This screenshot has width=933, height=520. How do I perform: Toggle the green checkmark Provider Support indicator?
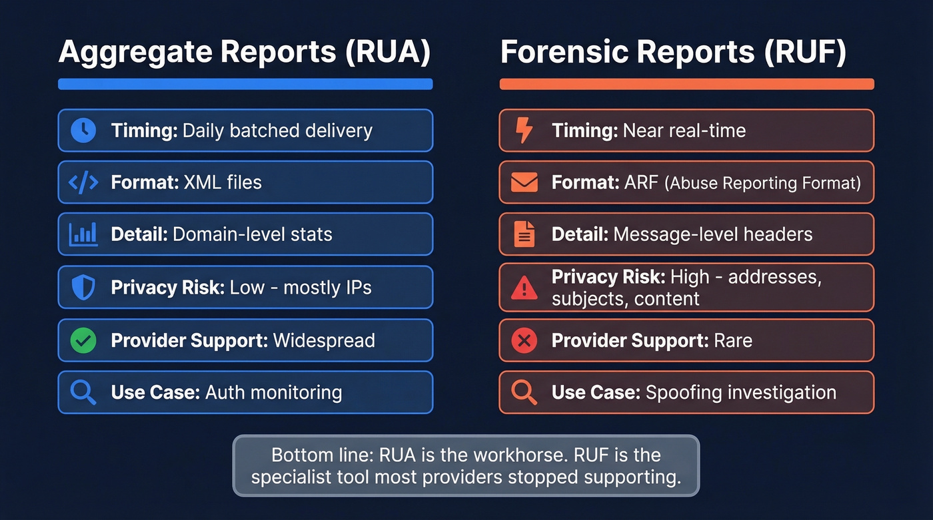tap(83, 340)
